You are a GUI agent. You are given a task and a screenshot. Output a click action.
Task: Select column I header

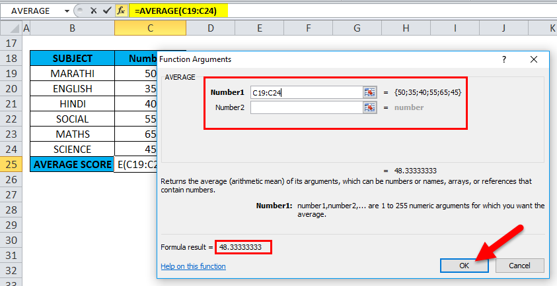(455, 28)
